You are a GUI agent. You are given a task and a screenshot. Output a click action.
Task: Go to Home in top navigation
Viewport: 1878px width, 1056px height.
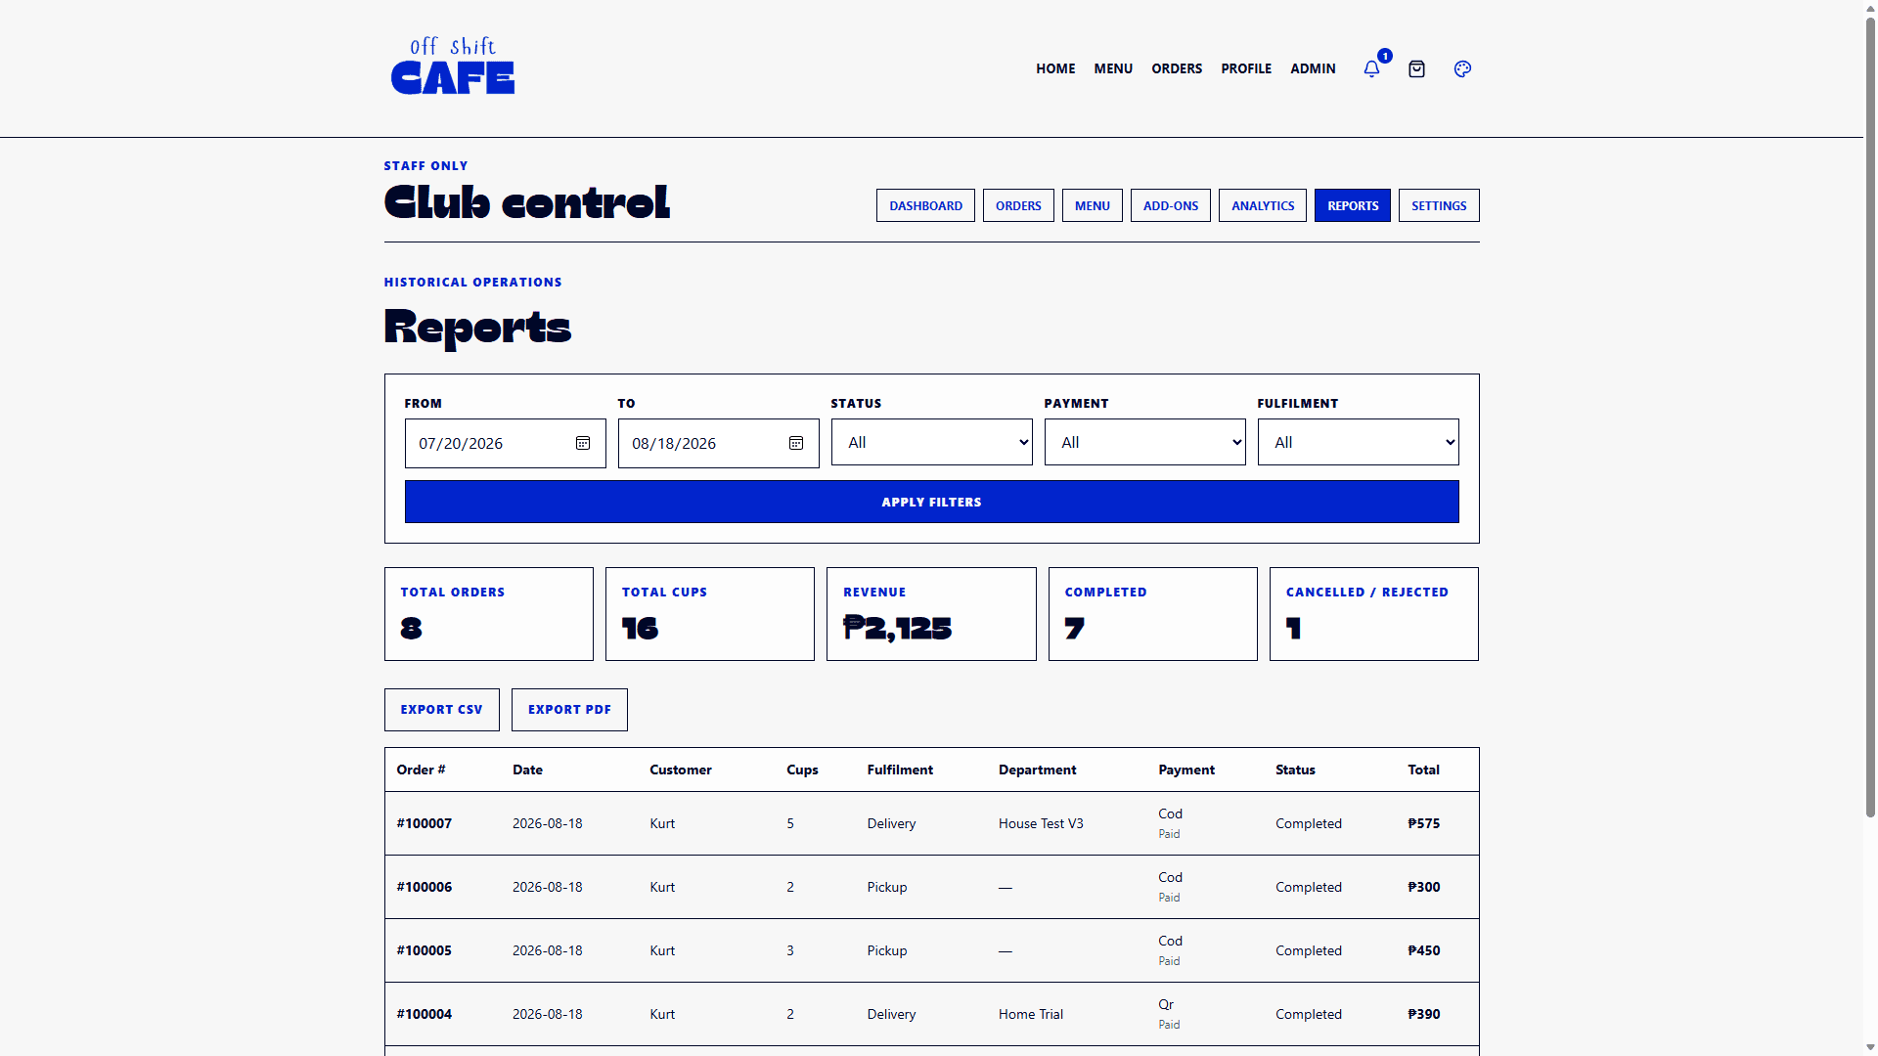(1055, 68)
